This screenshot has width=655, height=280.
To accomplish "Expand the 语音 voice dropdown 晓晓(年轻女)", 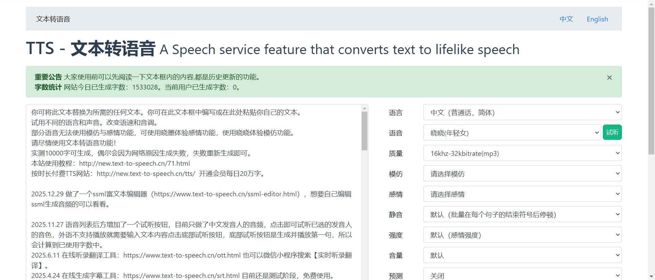I will (x=512, y=133).
